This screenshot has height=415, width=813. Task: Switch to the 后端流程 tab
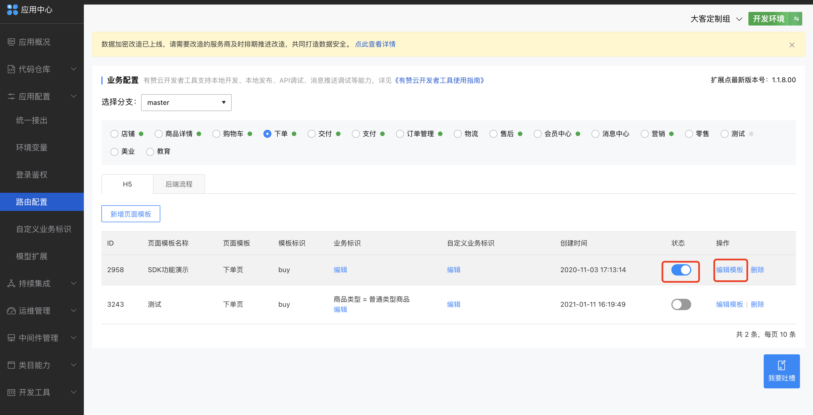pyautogui.click(x=179, y=184)
